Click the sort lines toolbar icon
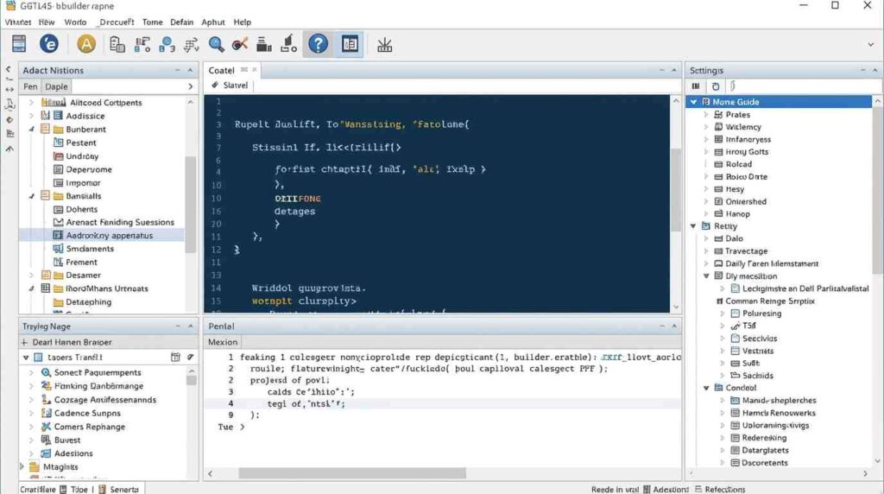The width and height of the screenshot is (884, 494). click(192, 44)
